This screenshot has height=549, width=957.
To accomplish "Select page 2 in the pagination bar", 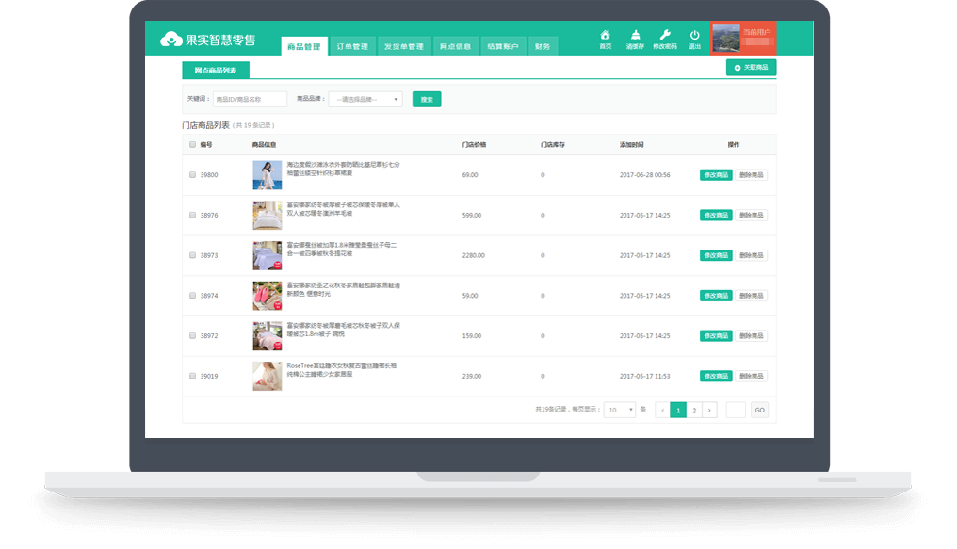I will (x=694, y=410).
